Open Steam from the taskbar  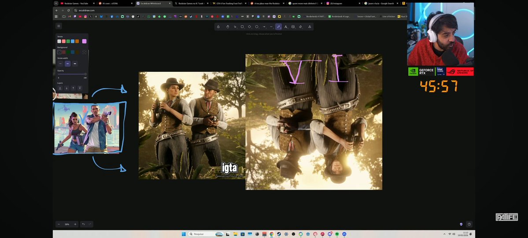tap(279, 234)
